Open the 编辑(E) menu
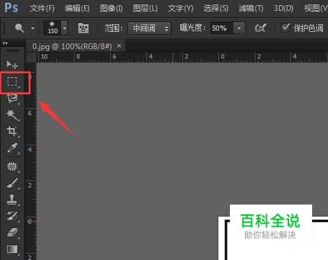Viewport: 328px width, 260px height. coord(77,8)
